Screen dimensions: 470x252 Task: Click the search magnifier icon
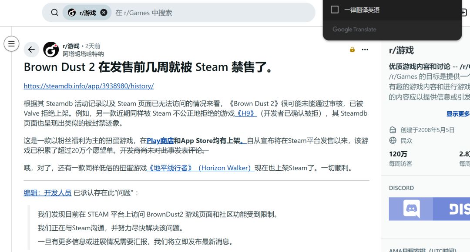(54, 13)
